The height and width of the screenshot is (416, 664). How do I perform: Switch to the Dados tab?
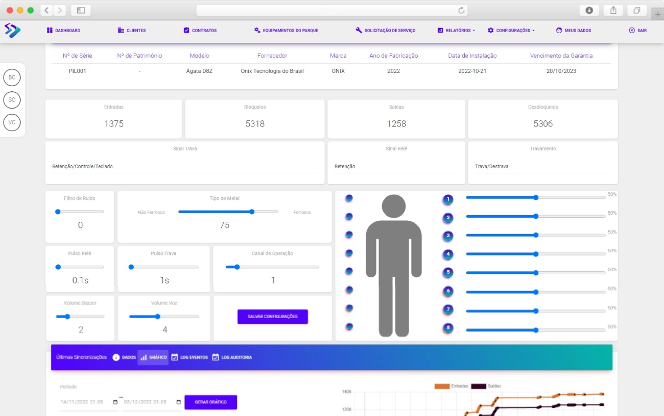coord(124,357)
